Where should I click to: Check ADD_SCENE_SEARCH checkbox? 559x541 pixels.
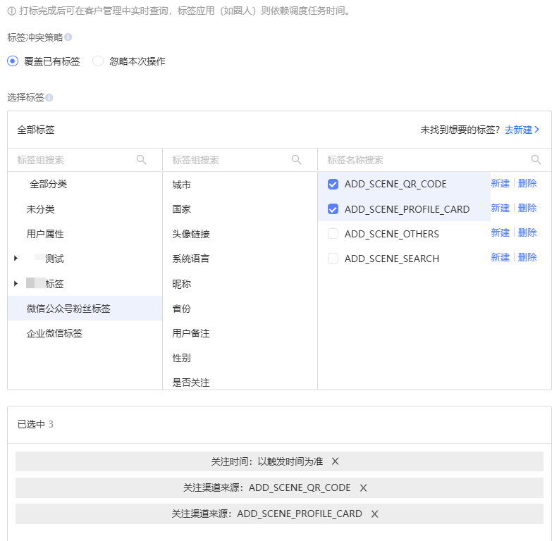coord(333,259)
